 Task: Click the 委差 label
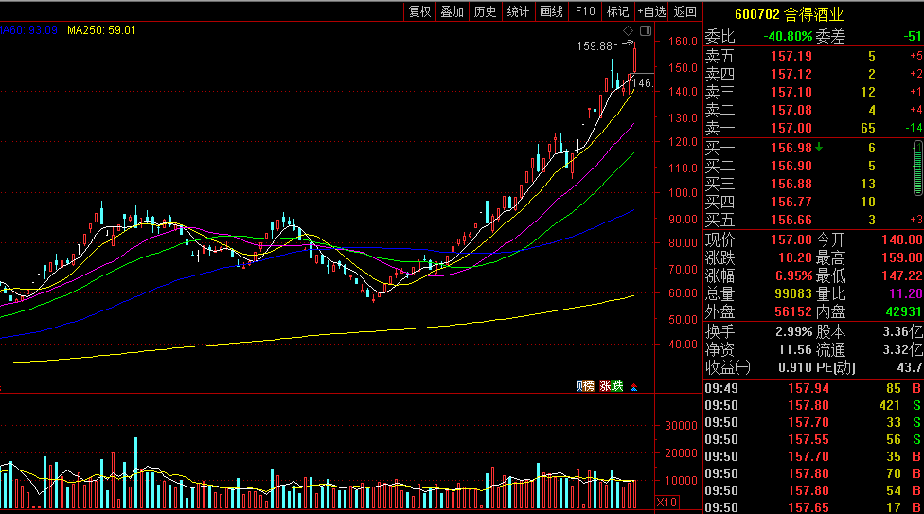830,37
